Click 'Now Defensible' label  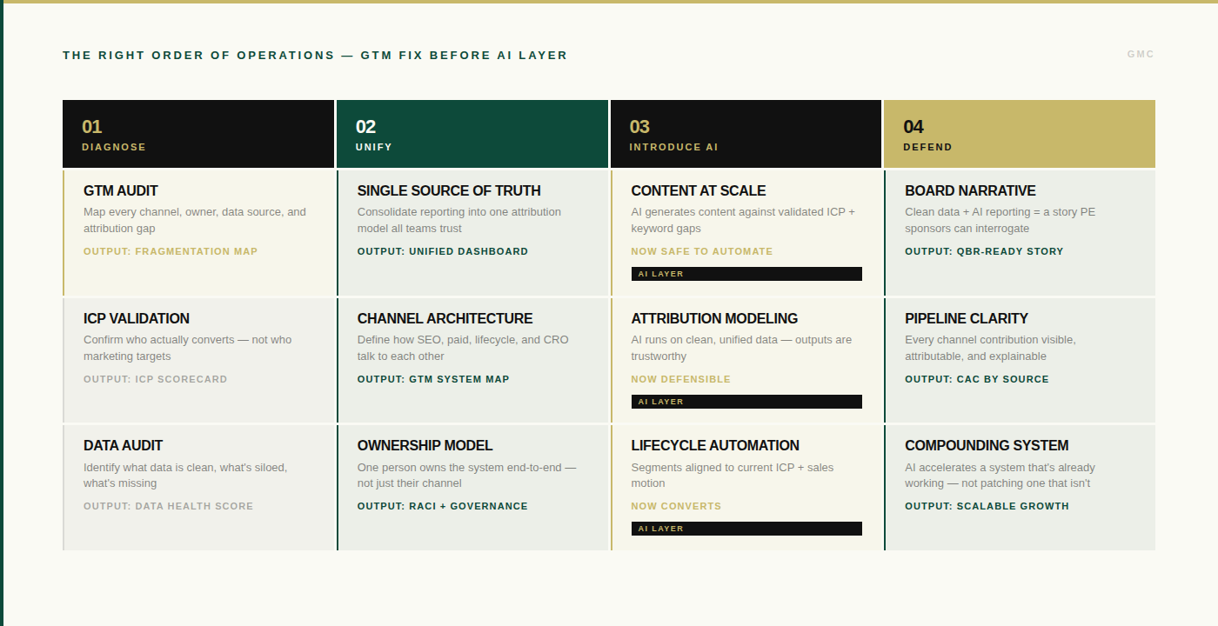(x=681, y=379)
